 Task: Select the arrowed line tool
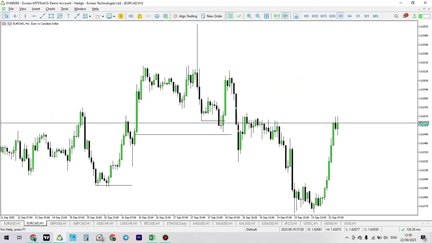click(77, 16)
